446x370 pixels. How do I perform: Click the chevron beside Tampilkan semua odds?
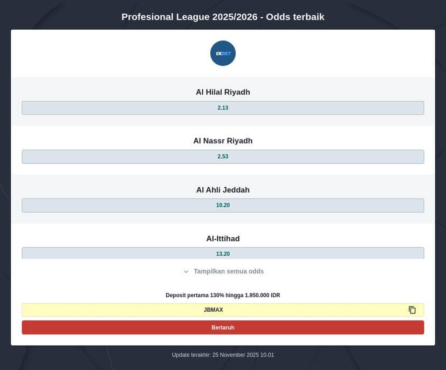[186, 271]
